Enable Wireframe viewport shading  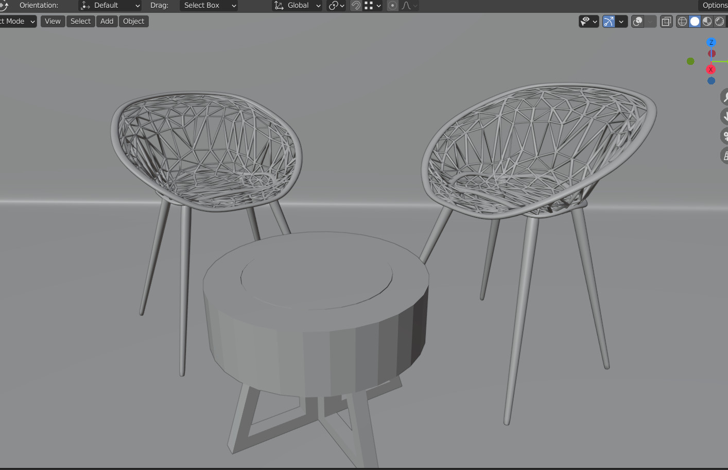coord(682,21)
